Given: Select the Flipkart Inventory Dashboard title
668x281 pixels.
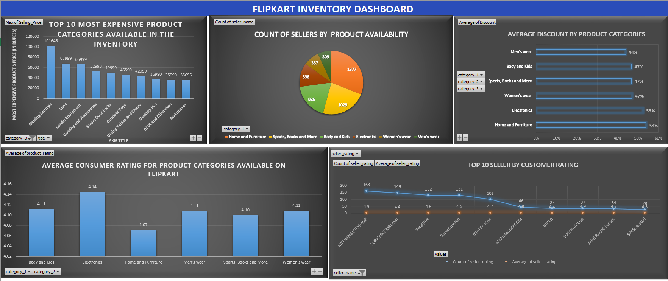Looking at the screenshot, I should 333,9.
